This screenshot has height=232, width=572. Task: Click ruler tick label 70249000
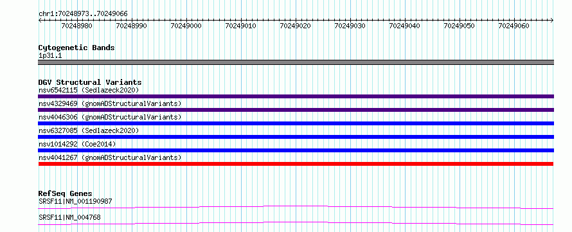(186, 26)
